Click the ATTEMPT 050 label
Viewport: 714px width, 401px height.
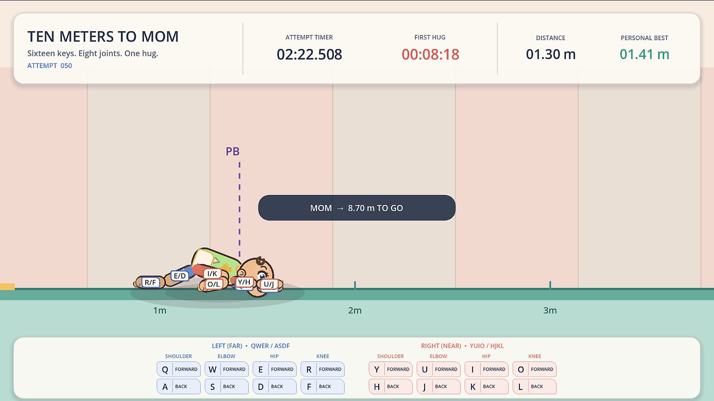click(49, 66)
